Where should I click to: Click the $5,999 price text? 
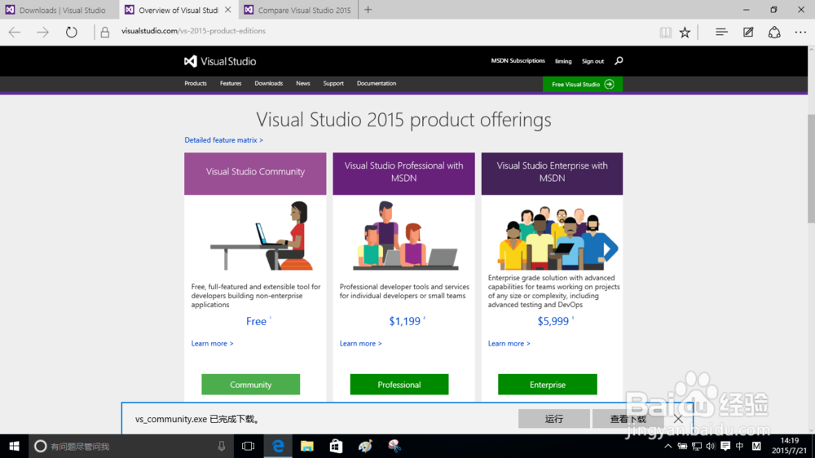click(553, 321)
